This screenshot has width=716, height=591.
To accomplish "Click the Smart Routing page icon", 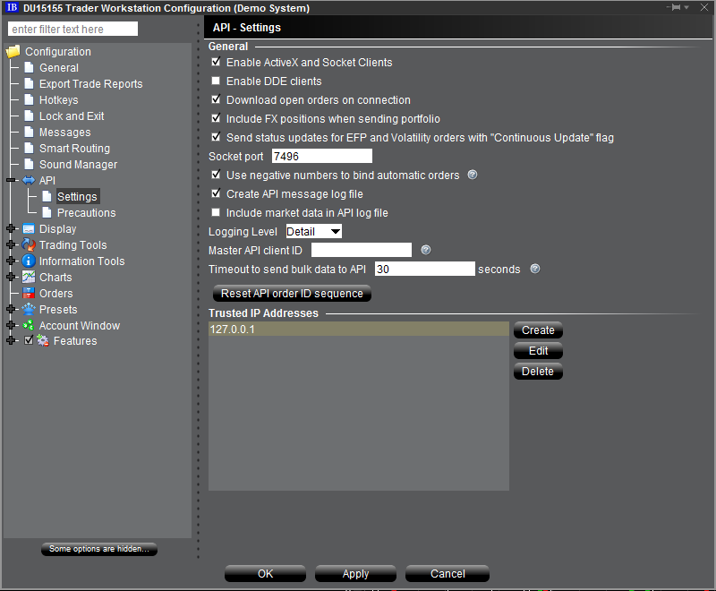I will (x=30, y=148).
